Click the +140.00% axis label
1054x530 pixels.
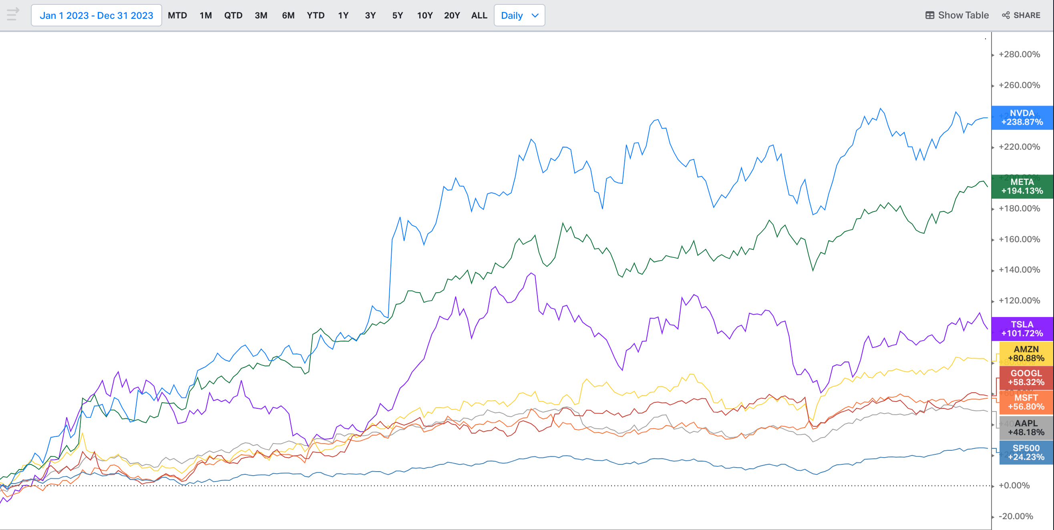click(x=1019, y=270)
